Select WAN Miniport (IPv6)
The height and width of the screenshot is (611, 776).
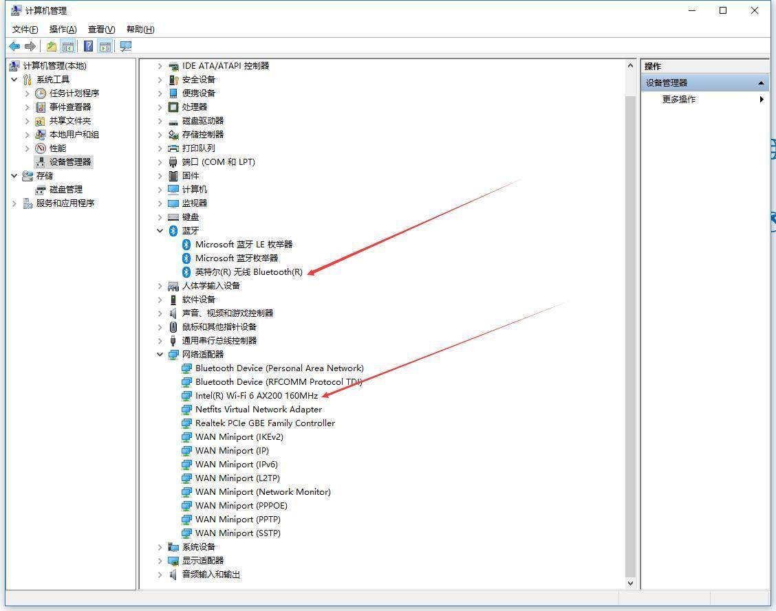(x=237, y=464)
